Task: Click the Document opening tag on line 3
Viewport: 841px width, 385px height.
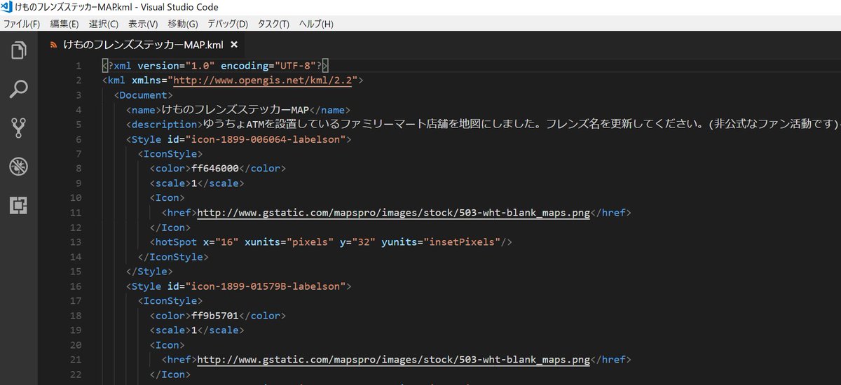Action: point(144,95)
